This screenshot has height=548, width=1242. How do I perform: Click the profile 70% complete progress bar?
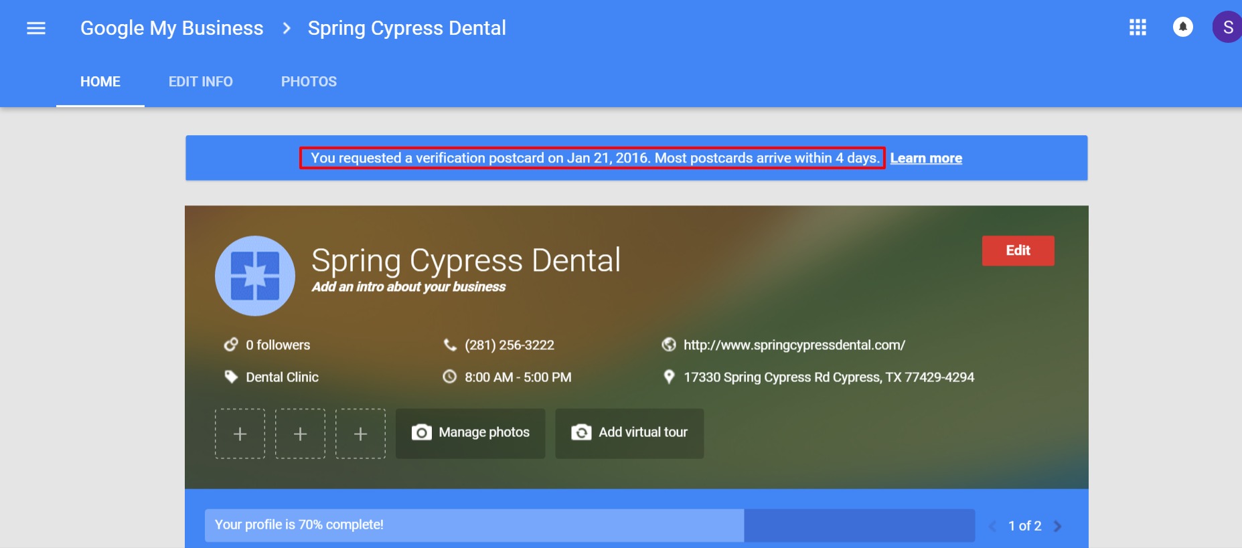pyautogui.click(x=589, y=525)
